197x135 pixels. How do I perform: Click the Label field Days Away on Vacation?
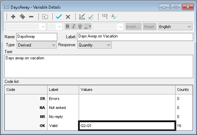coord(135,37)
